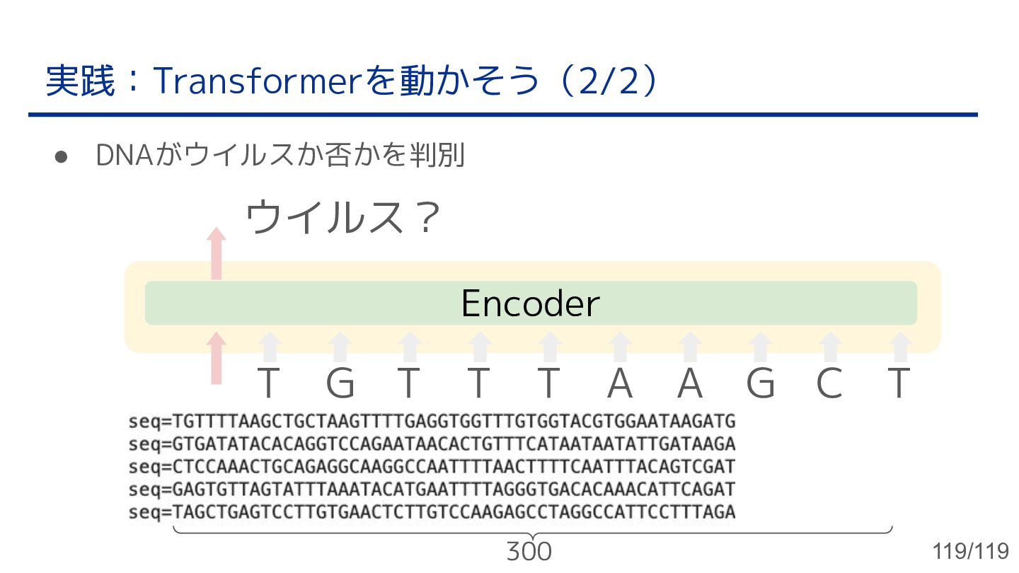Click the blue horizontal line under the title

pyautogui.click(x=502, y=115)
